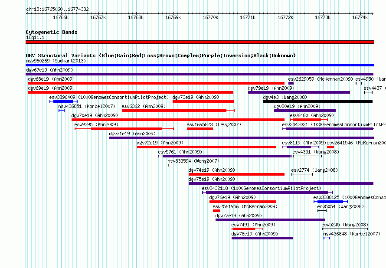Image resolution: width=386 pixels, height=268 pixels.
Task: Click the dgv74e19 (Ahn2009) red bar
Action: 236,174
